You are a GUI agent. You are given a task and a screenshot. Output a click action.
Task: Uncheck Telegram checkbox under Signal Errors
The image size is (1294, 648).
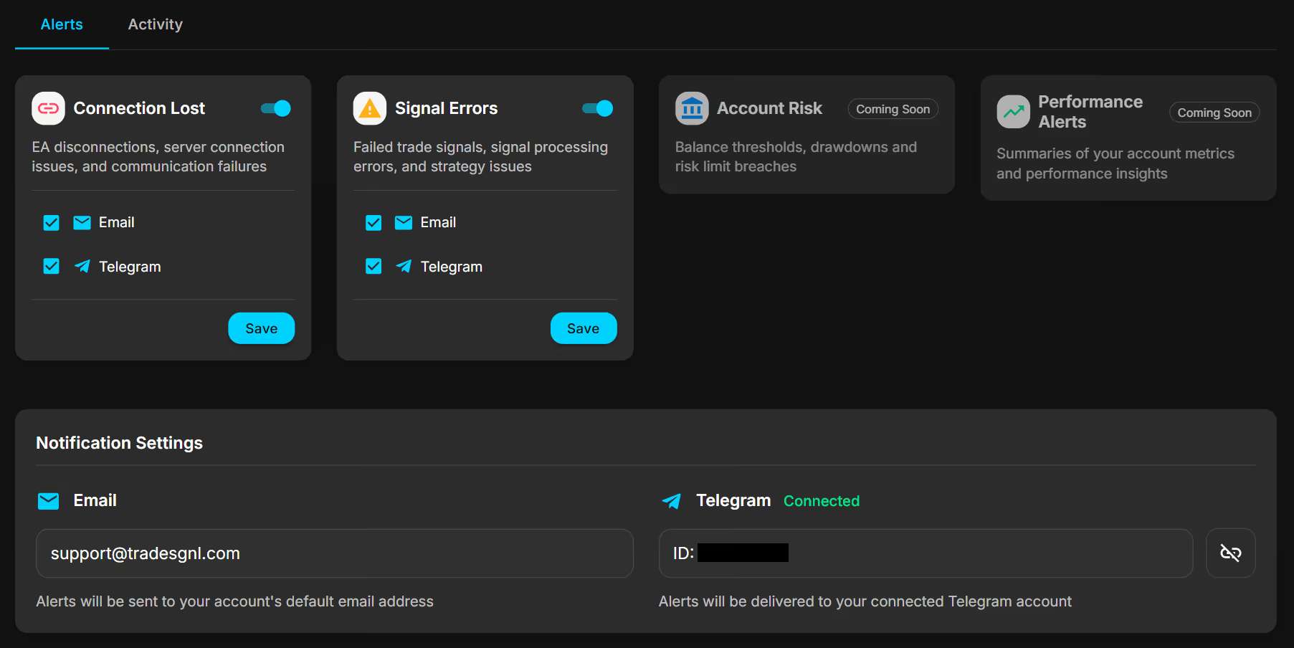[374, 267]
